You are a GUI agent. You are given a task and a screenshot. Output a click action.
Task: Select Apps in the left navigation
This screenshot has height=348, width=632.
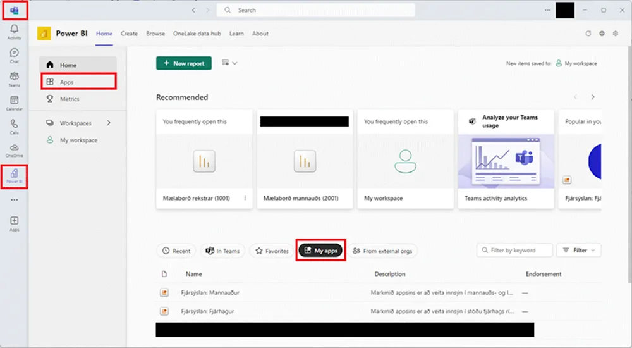point(78,82)
